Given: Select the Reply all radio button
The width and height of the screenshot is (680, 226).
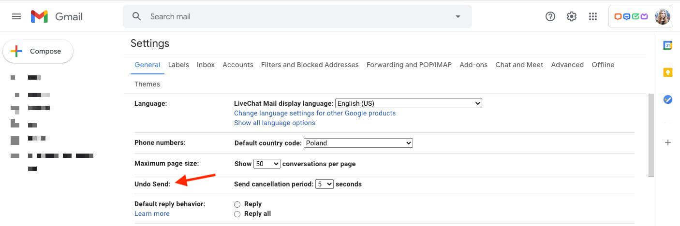Looking at the screenshot, I should point(237,214).
